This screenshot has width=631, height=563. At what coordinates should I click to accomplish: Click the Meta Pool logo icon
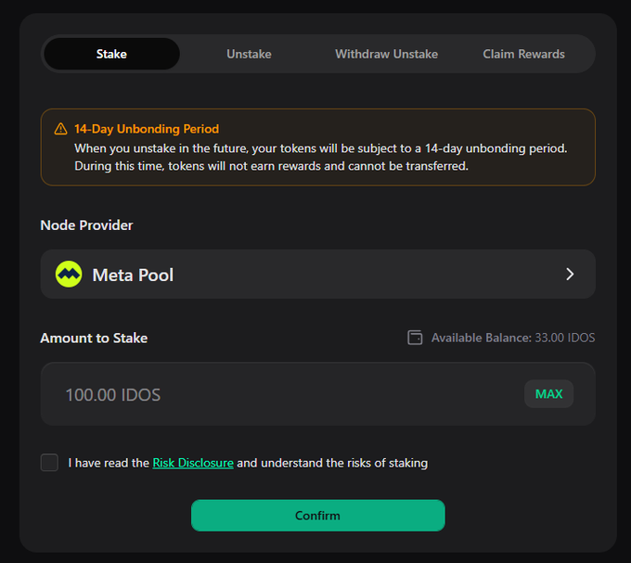[69, 275]
